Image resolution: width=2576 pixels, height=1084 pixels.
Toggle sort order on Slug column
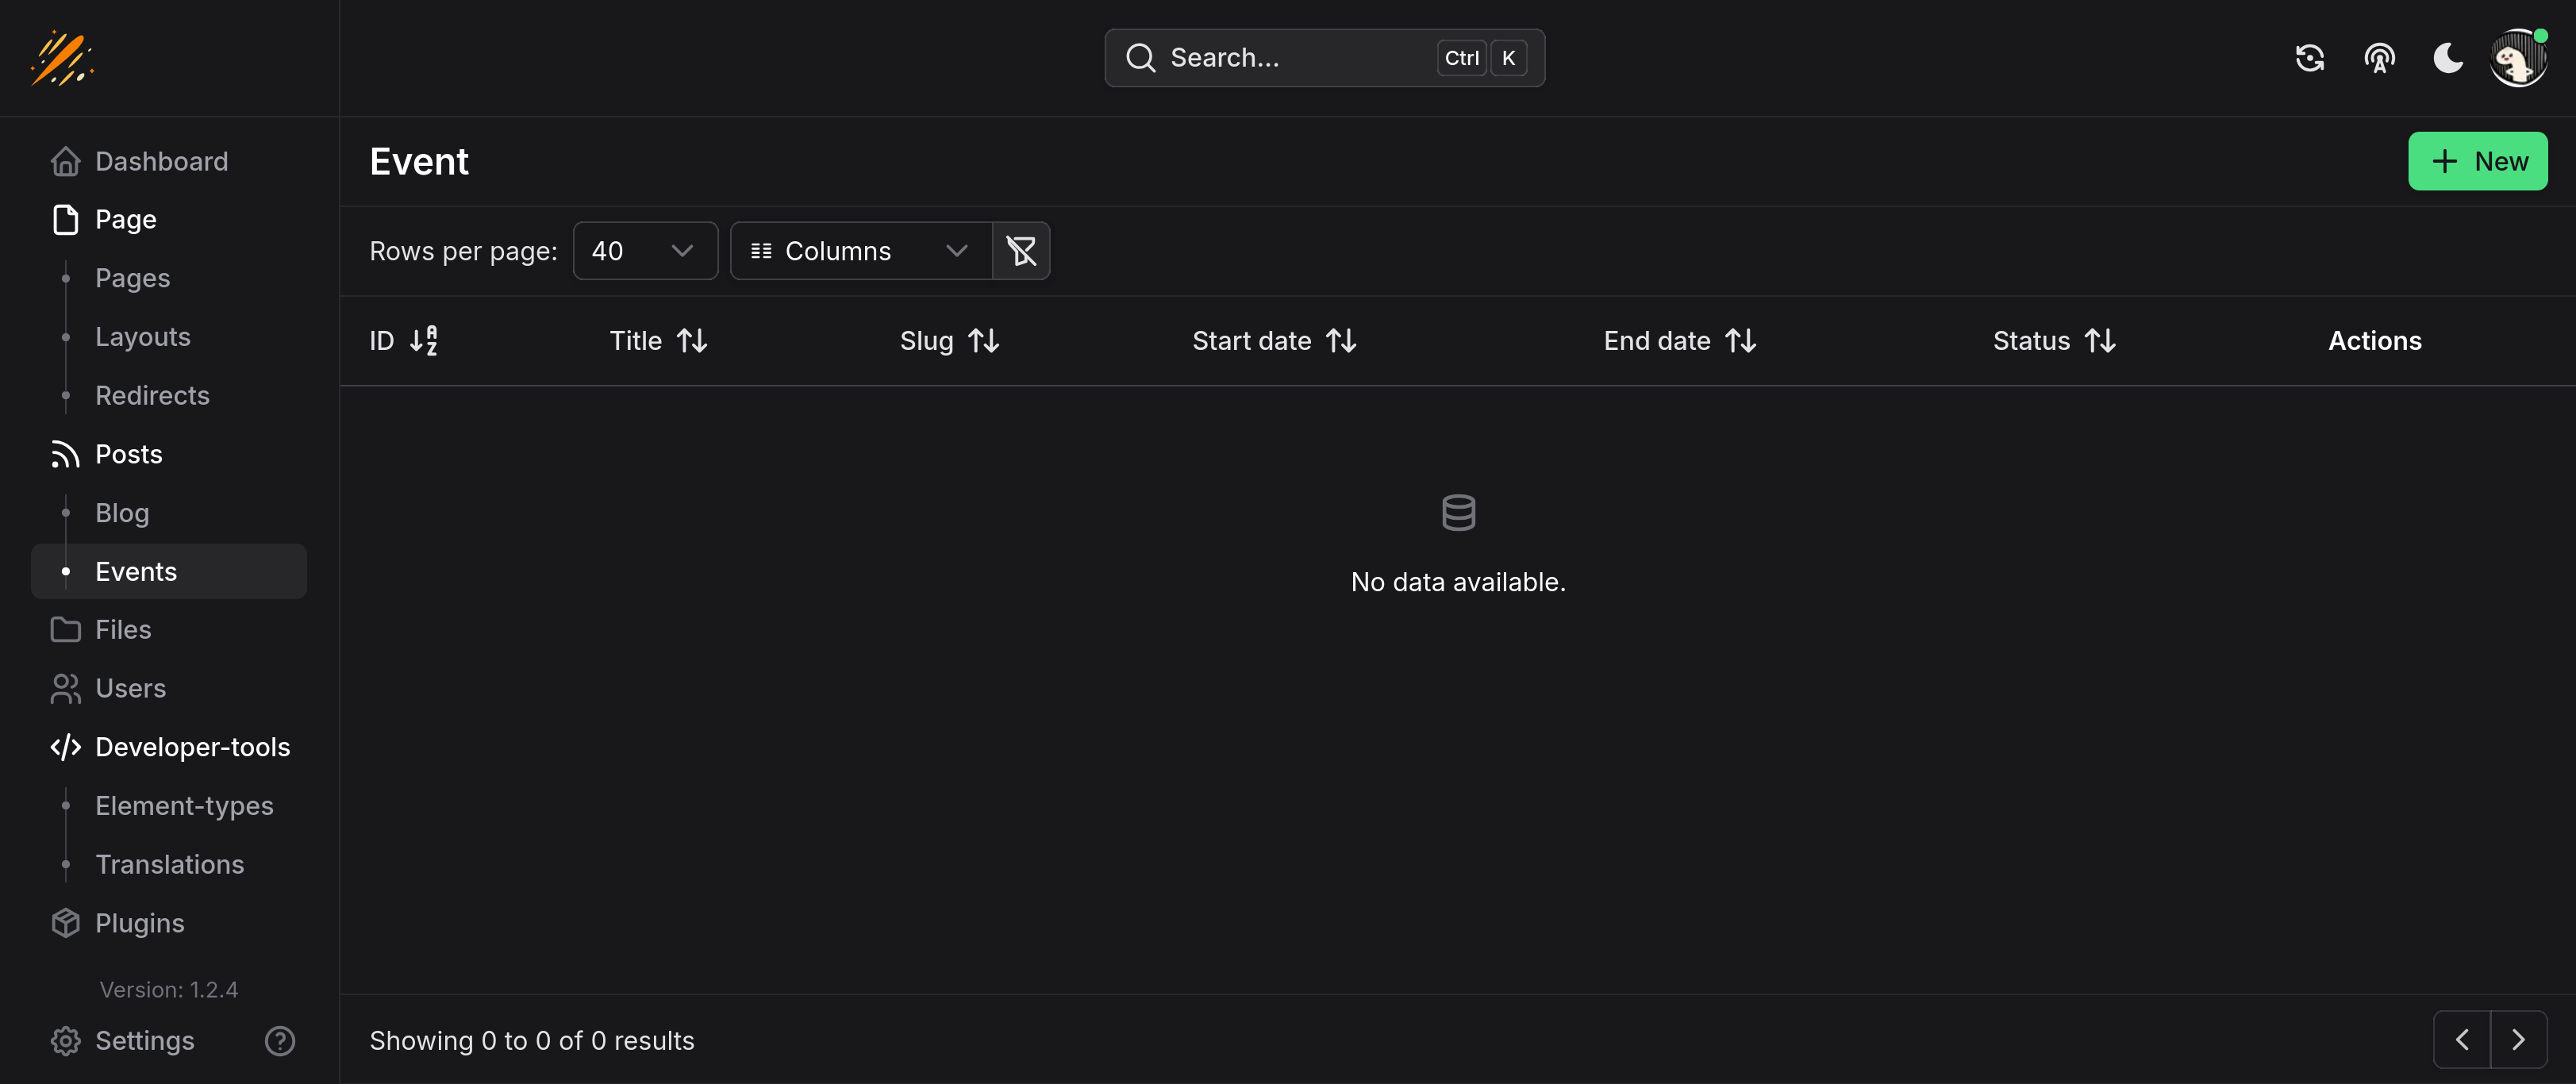click(984, 341)
